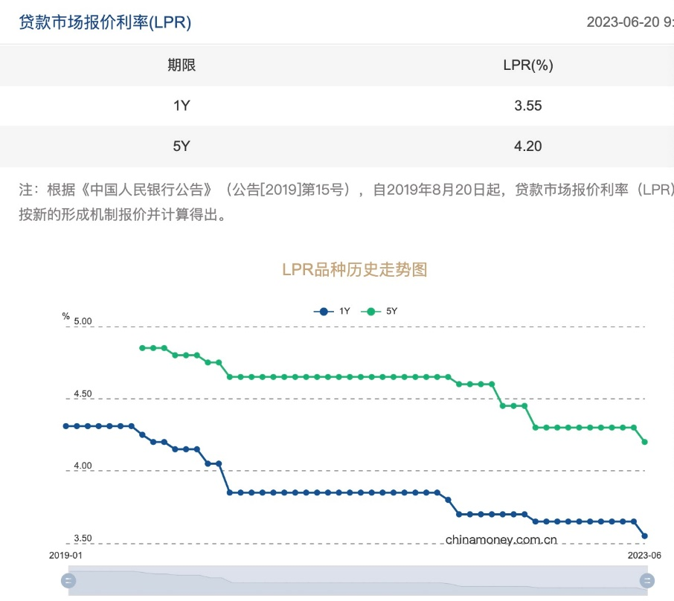
Task: Click the first blue 1Y data point
Action: click(66, 426)
